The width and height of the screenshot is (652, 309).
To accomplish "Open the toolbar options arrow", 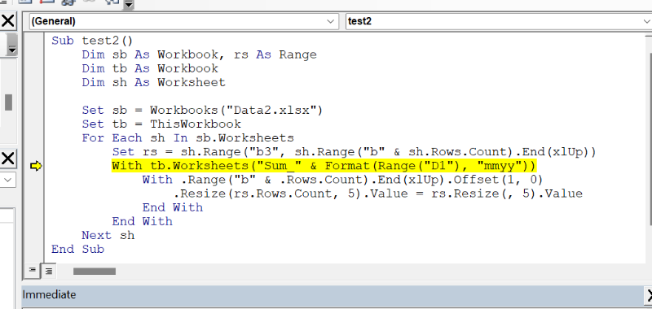I will coord(129,5).
